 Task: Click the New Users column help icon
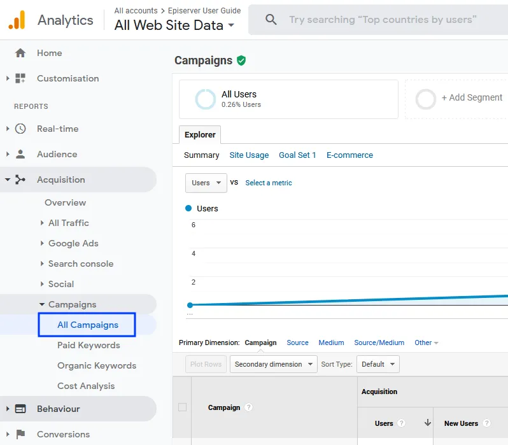tap(486, 423)
